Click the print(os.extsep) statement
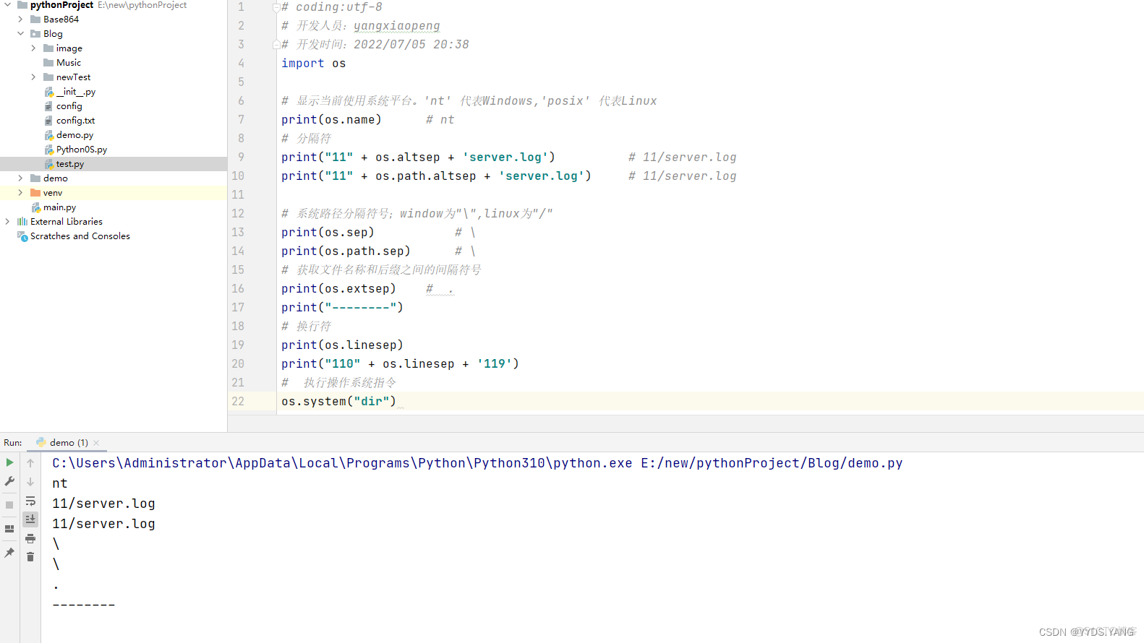This screenshot has height=643, width=1144. [338, 289]
